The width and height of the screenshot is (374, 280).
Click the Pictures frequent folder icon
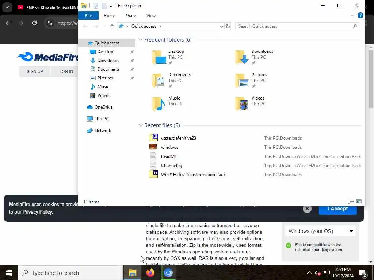click(x=242, y=81)
